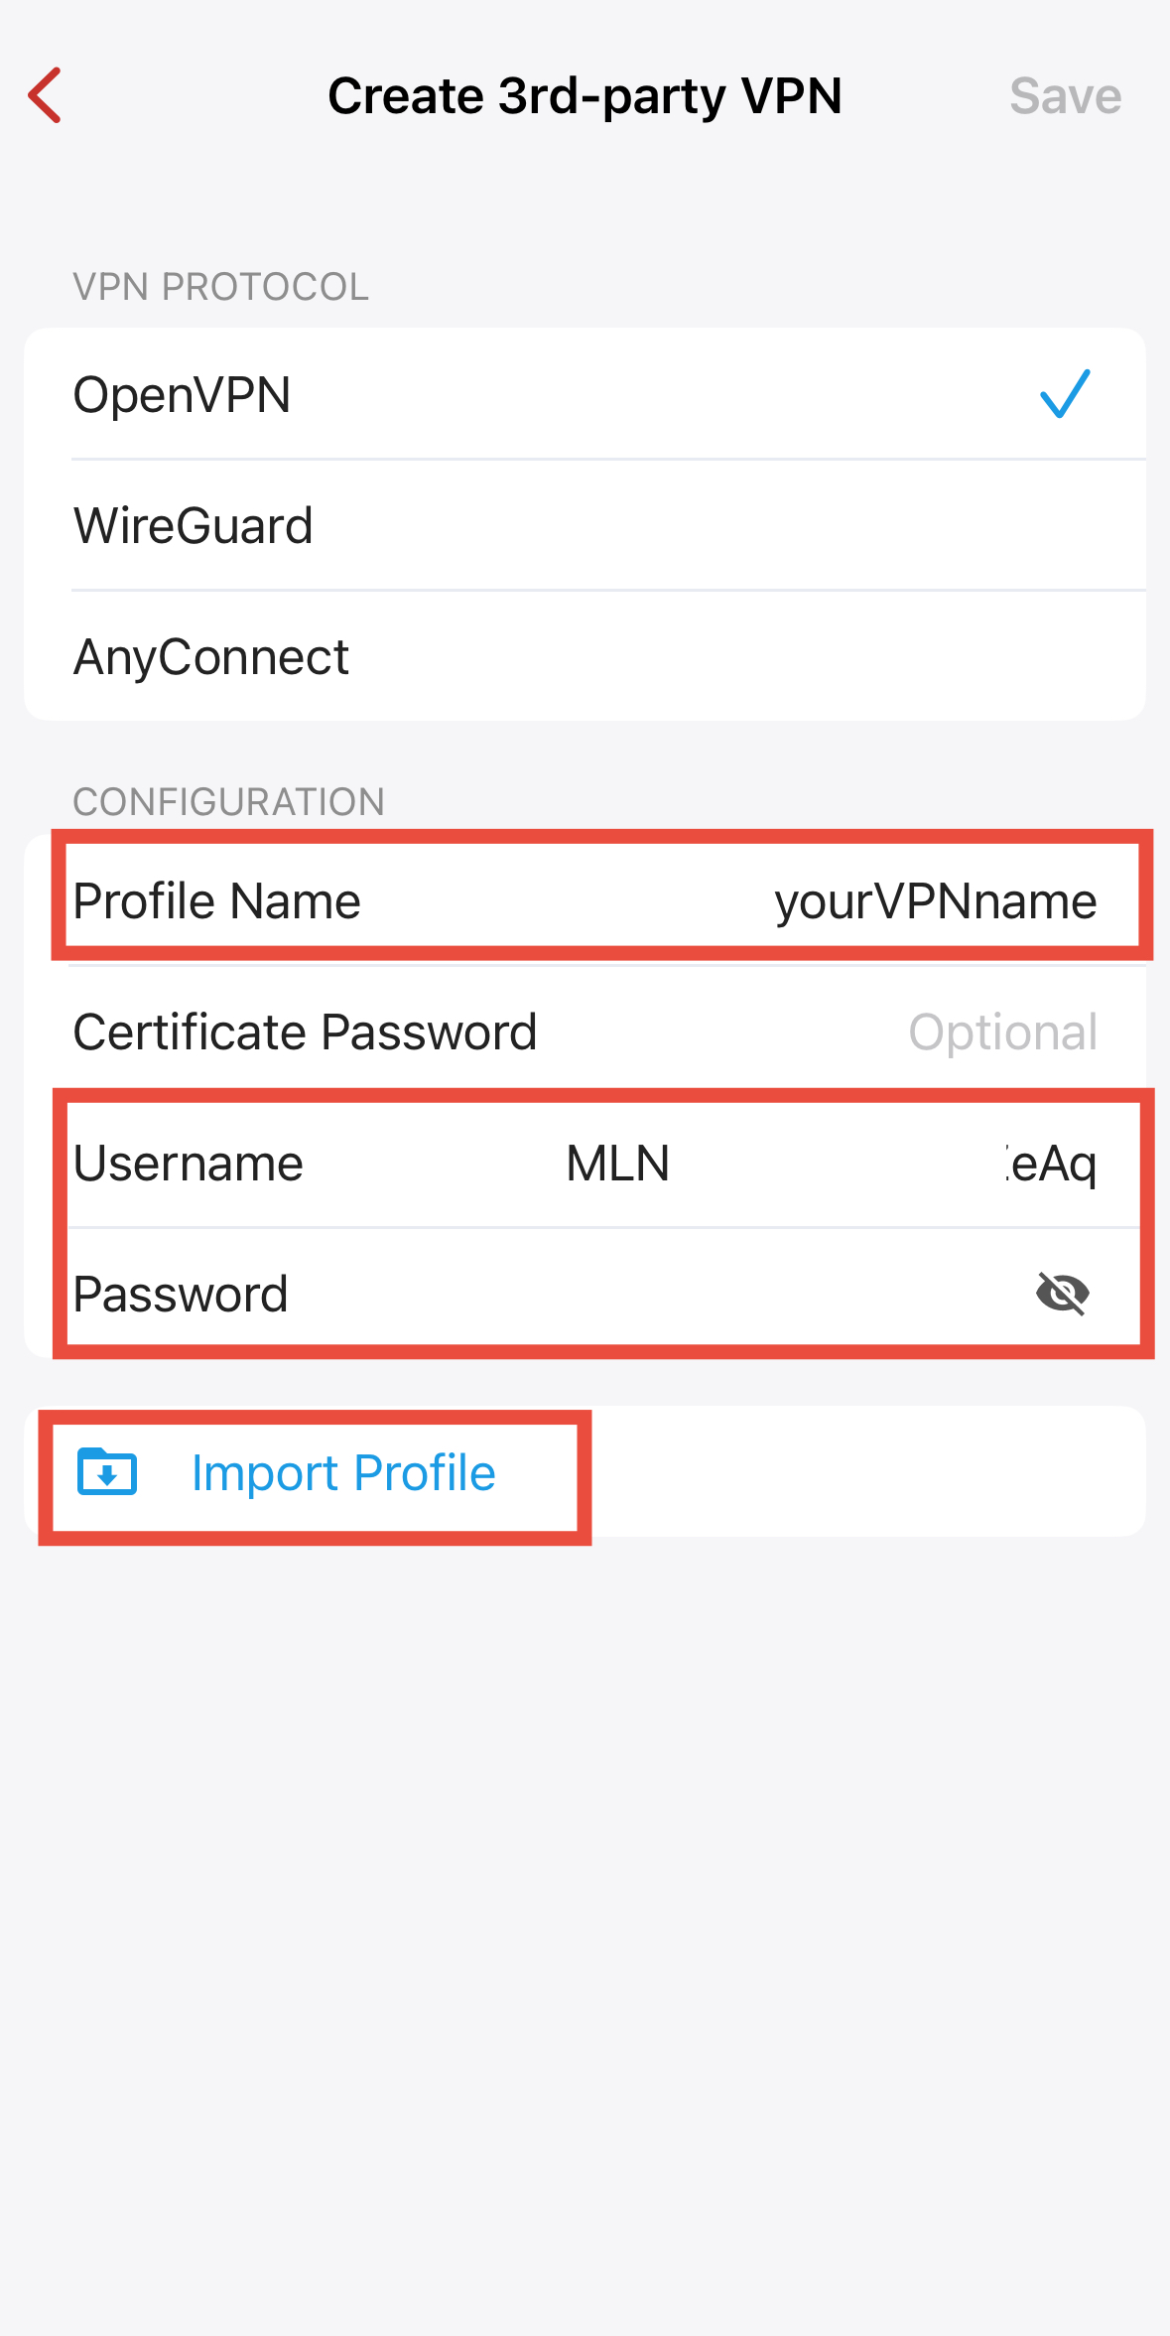Tap the Import Profile link
Viewport: 1170px width, 2336px height.
click(x=343, y=1473)
